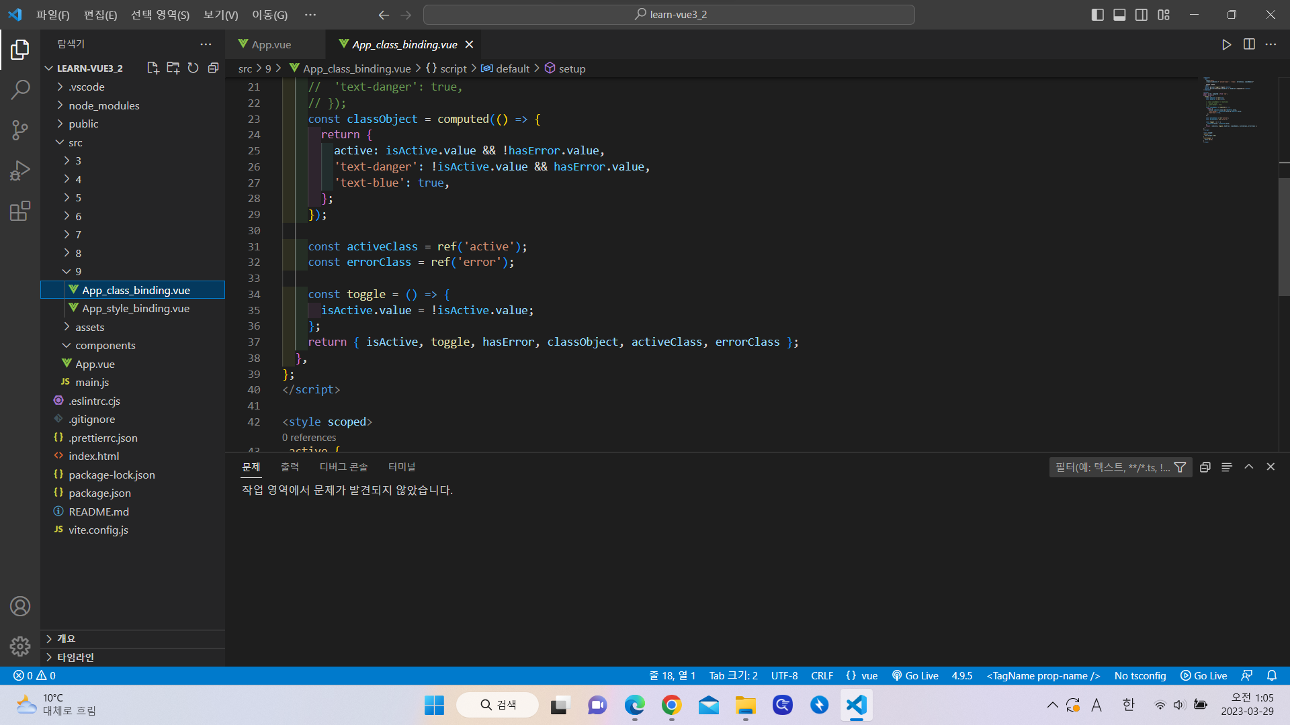Open the Explorer view in activity bar
This screenshot has height=725, width=1290.
(x=20, y=50)
